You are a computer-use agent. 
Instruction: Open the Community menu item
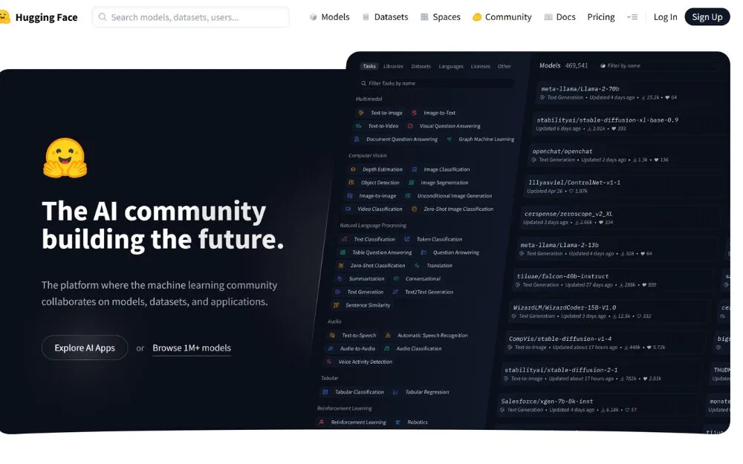[x=502, y=17]
